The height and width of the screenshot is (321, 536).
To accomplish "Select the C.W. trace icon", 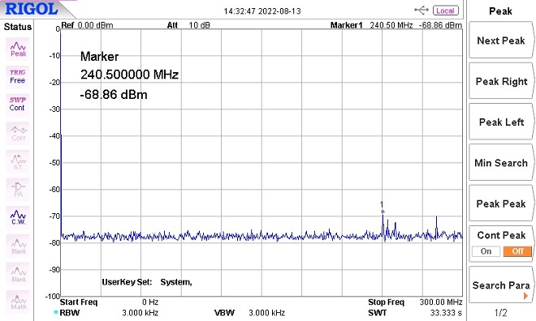I will 18,217.
